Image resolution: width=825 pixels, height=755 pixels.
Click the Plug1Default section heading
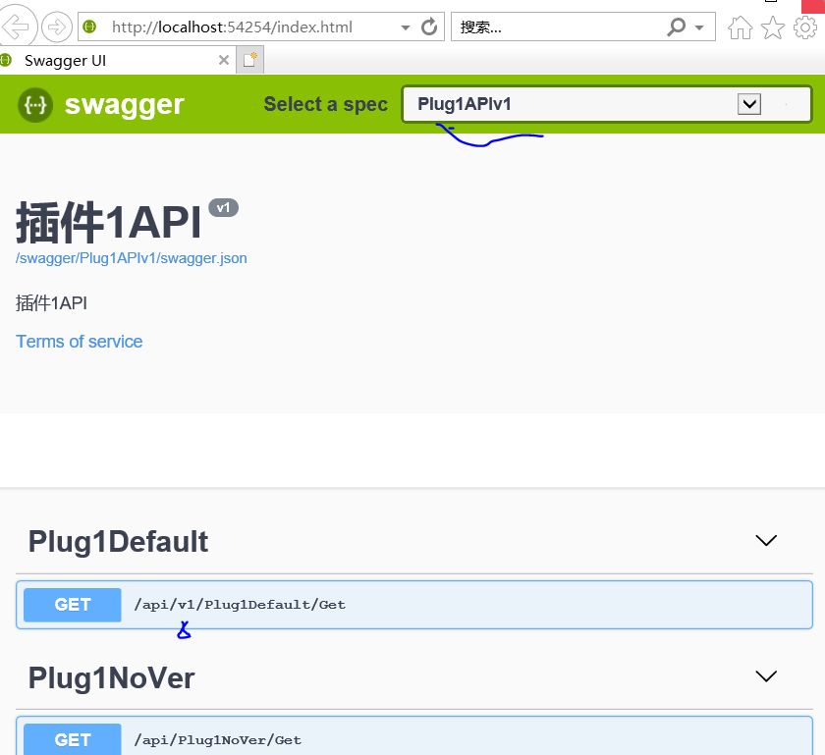point(118,541)
